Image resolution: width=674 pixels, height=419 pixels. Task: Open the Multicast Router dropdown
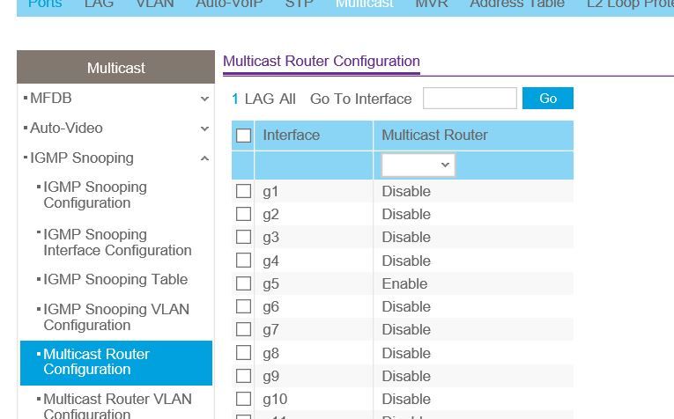click(x=418, y=165)
